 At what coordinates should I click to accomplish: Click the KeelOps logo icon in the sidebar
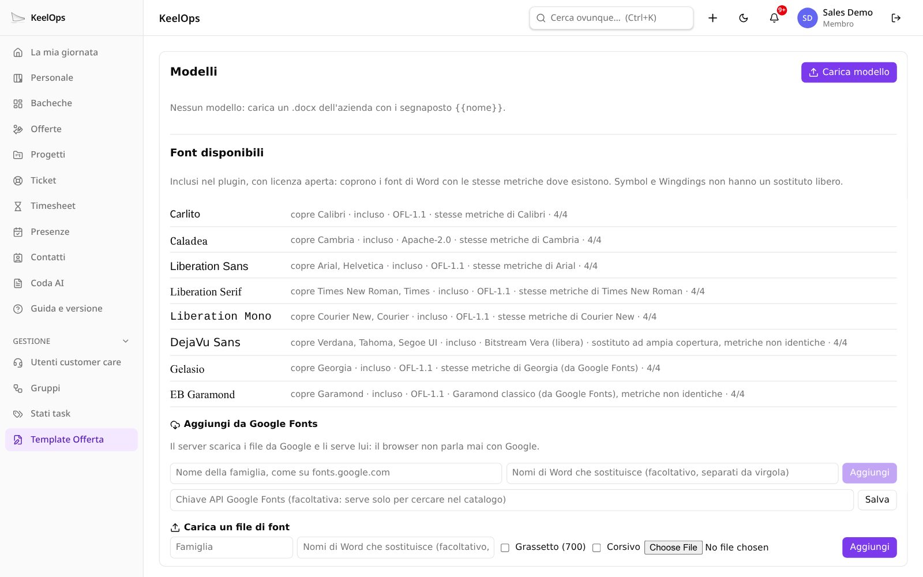[18, 17]
